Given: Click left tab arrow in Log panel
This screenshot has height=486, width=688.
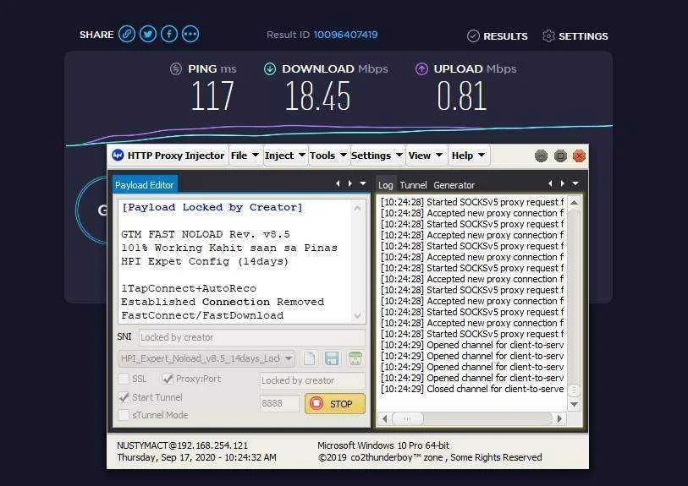Looking at the screenshot, I should coord(550,183).
